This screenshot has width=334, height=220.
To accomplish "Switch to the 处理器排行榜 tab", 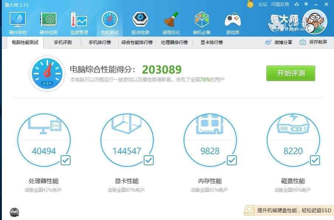I will [174, 43].
